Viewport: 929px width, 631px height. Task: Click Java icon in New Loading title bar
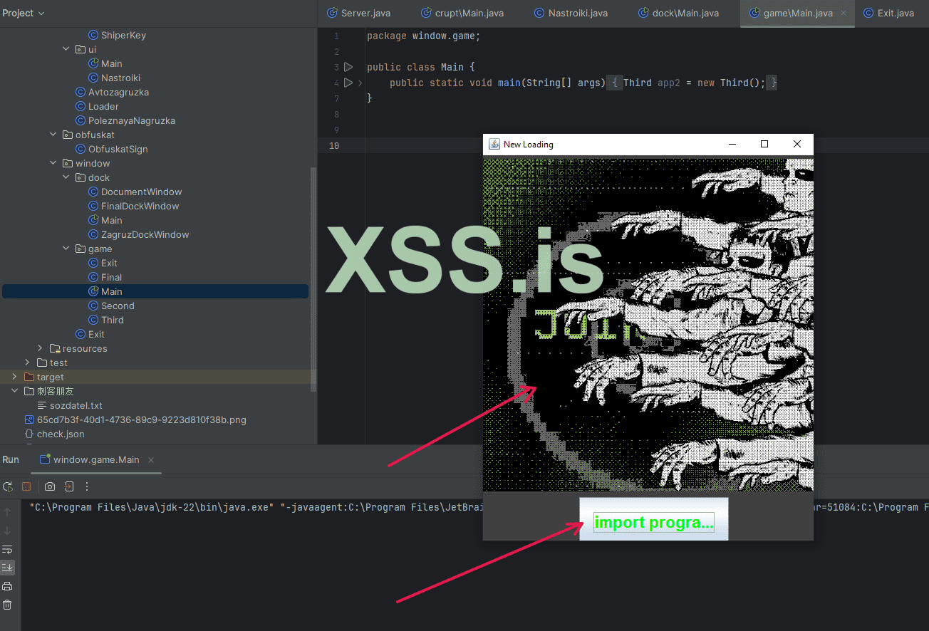tap(494, 144)
